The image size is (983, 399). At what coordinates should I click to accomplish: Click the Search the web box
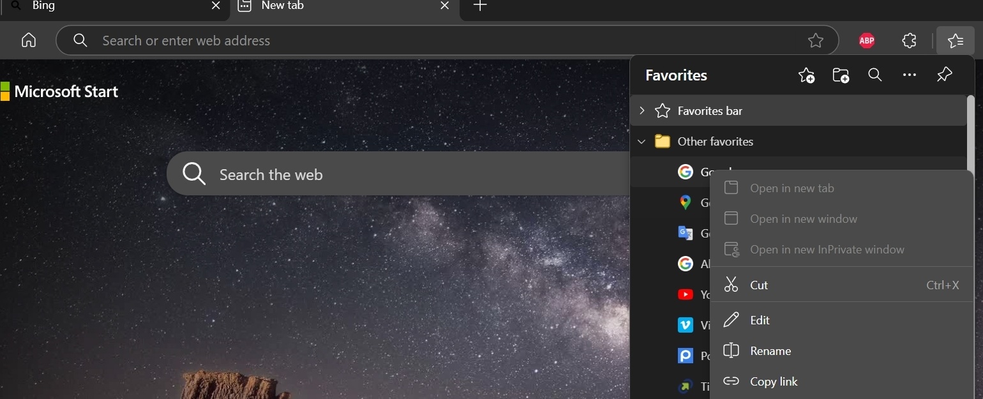tap(398, 174)
